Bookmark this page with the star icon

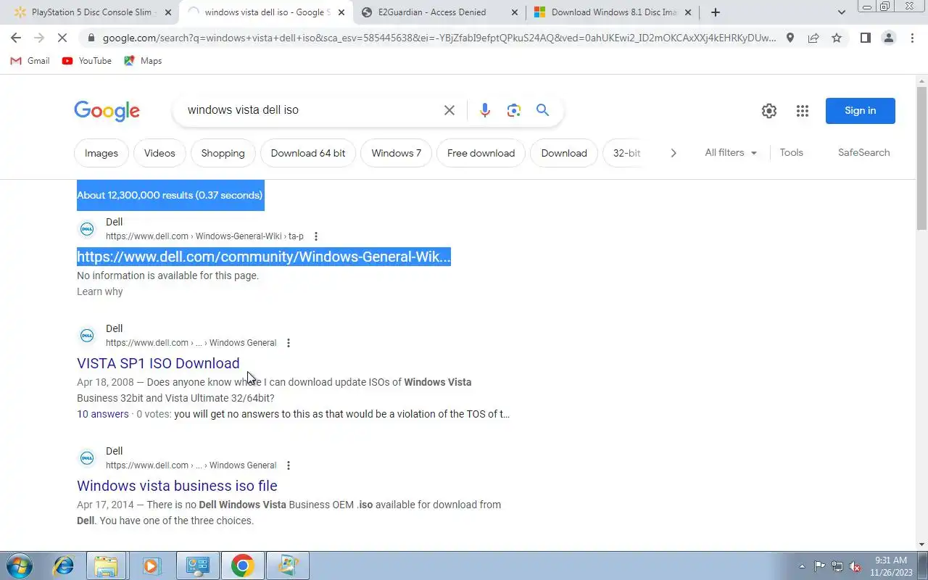[837, 38]
